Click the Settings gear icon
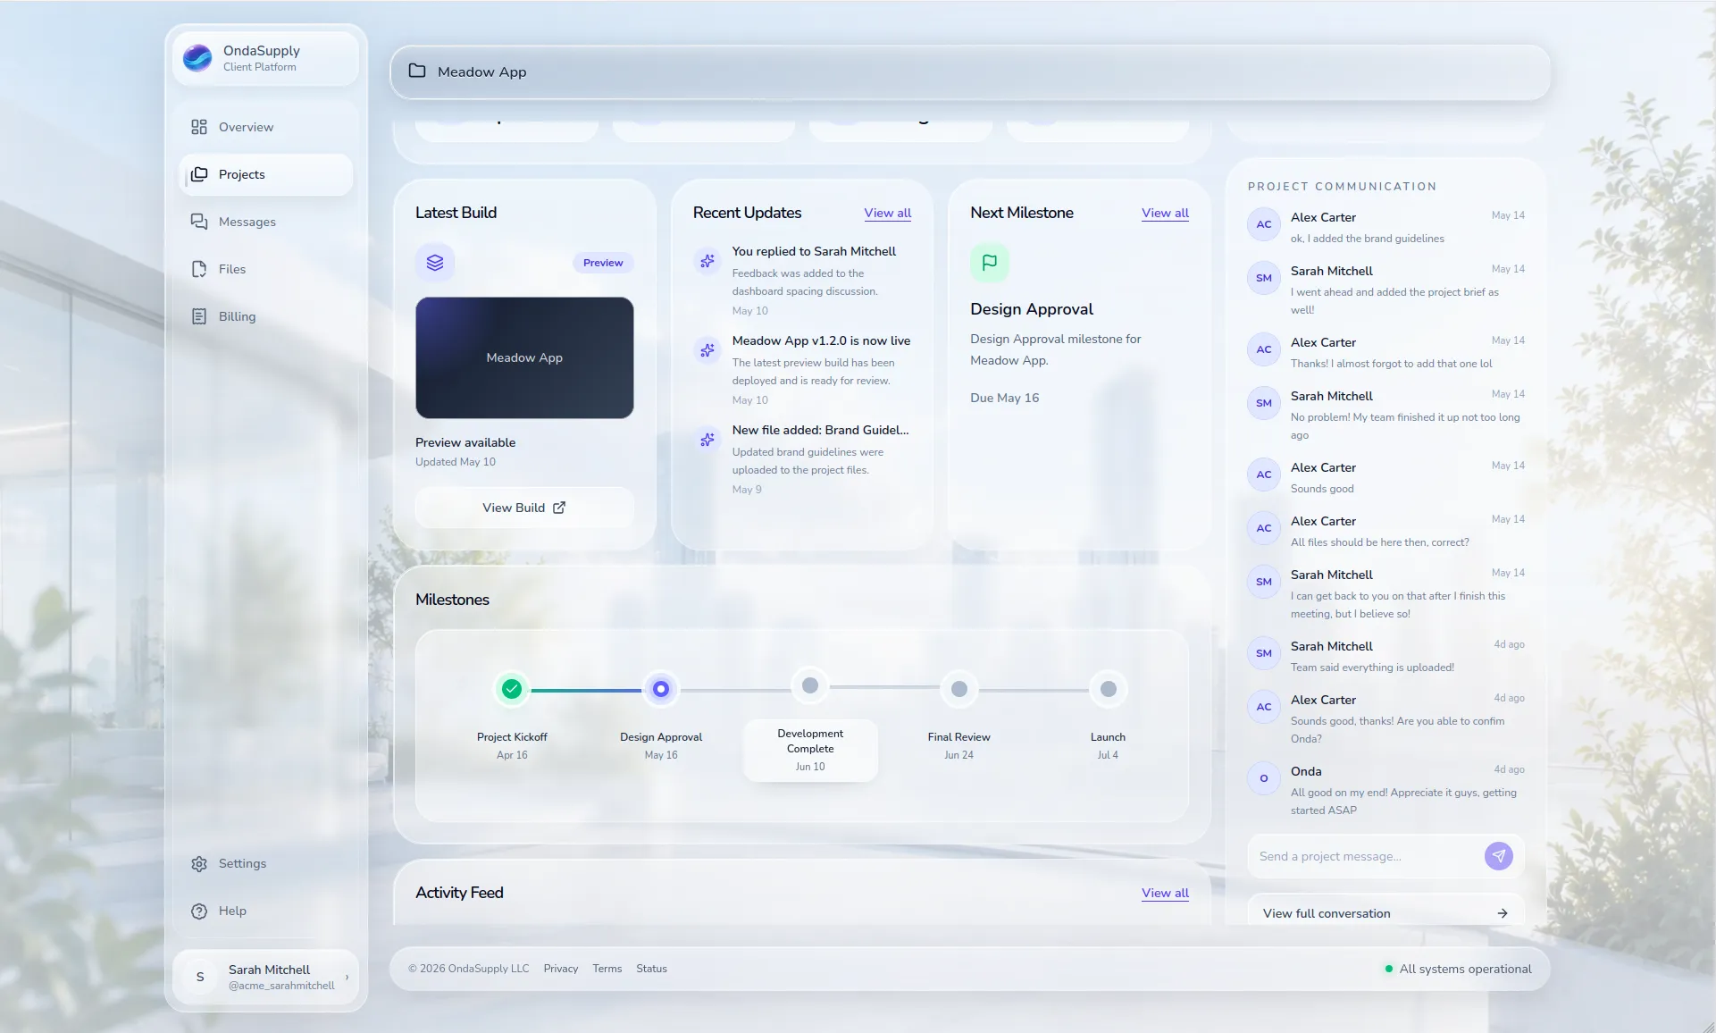 [x=199, y=863]
